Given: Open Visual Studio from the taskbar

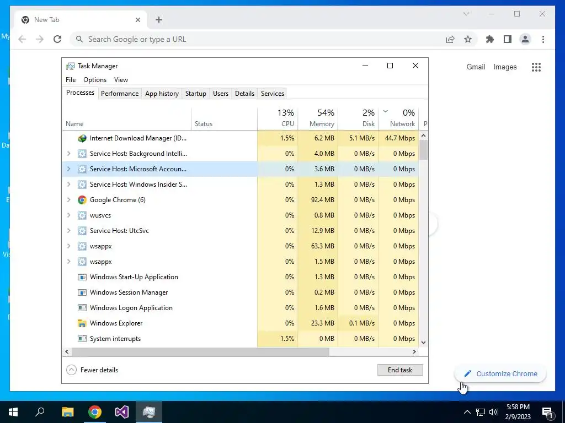Looking at the screenshot, I should 122,412.
